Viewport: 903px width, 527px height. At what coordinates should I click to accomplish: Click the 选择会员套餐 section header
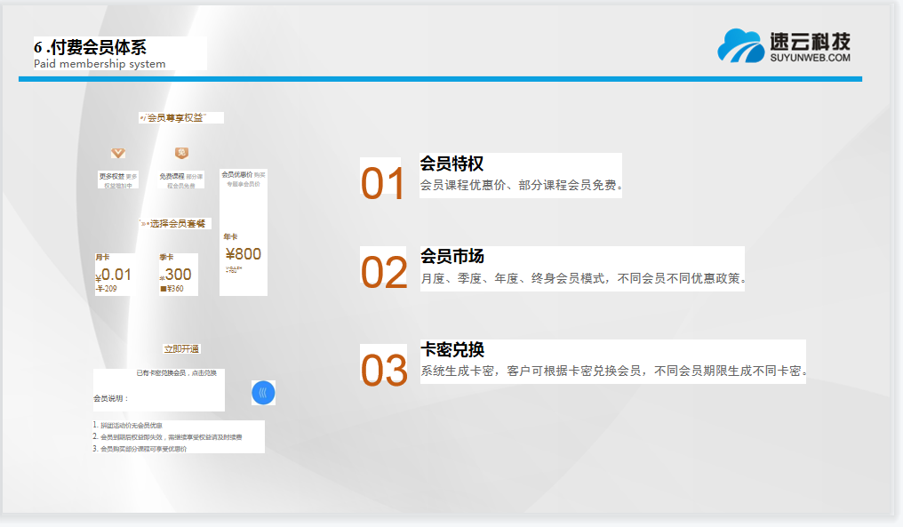[176, 223]
